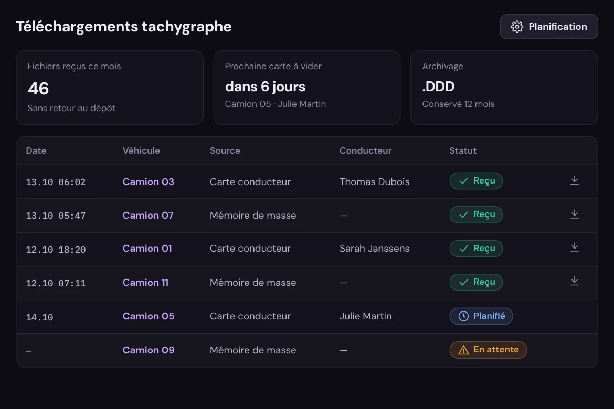This screenshot has height=409, width=614.
Task: Click the checkmark icon in Camion 01's Reçu badge
Action: point(463,249)
